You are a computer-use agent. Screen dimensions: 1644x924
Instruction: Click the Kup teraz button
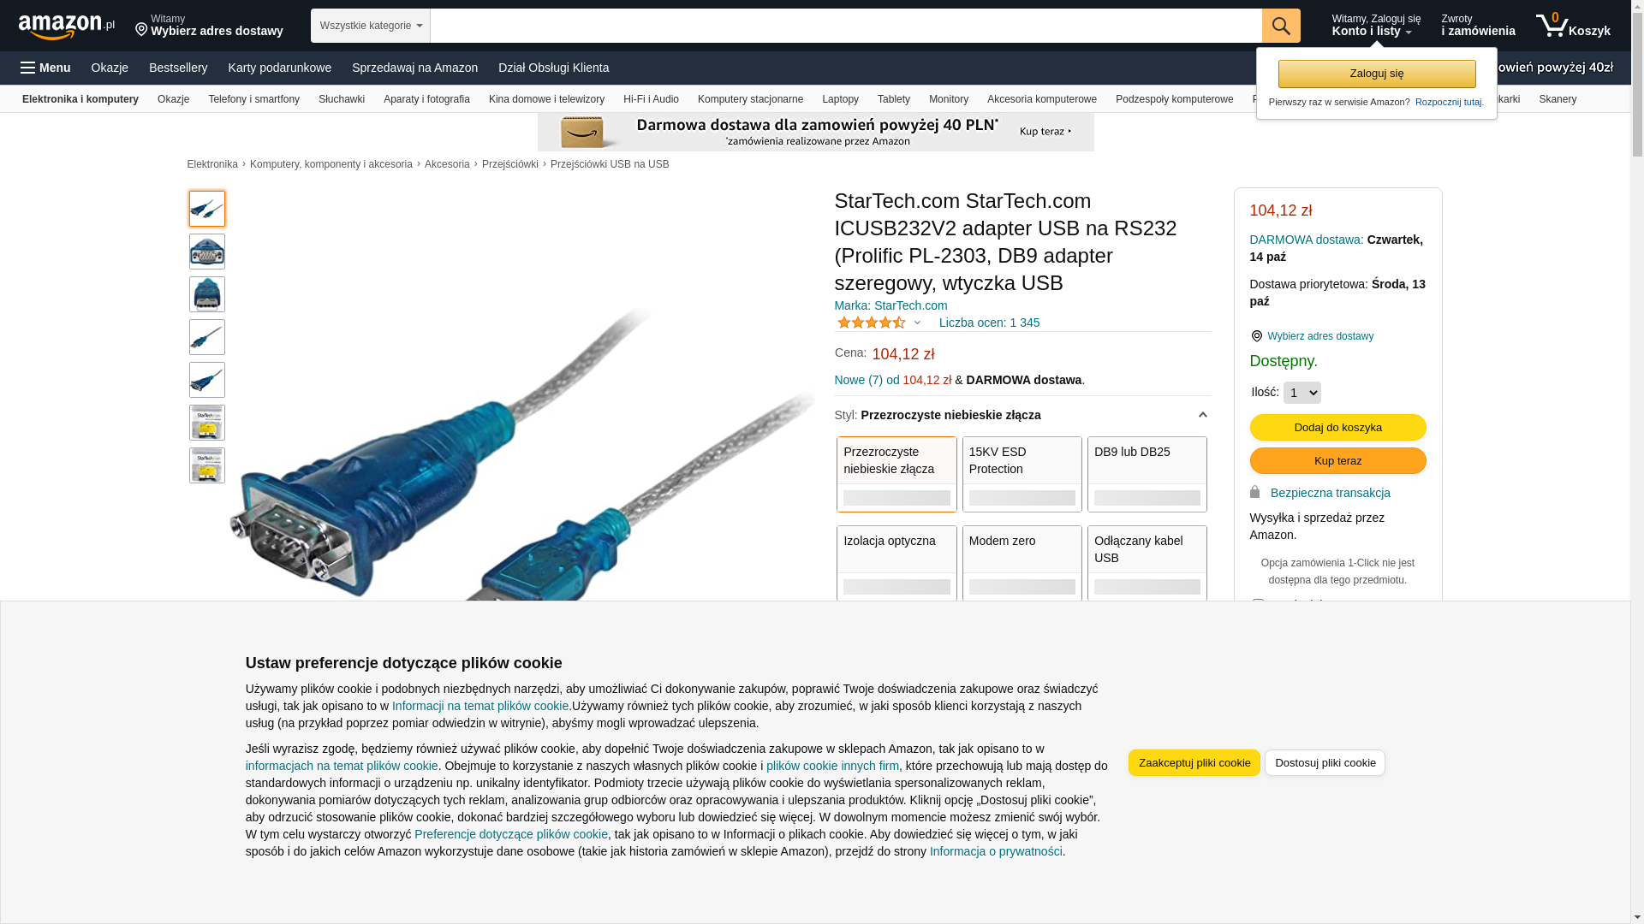pyautogui.click(x=1338, y=461)
